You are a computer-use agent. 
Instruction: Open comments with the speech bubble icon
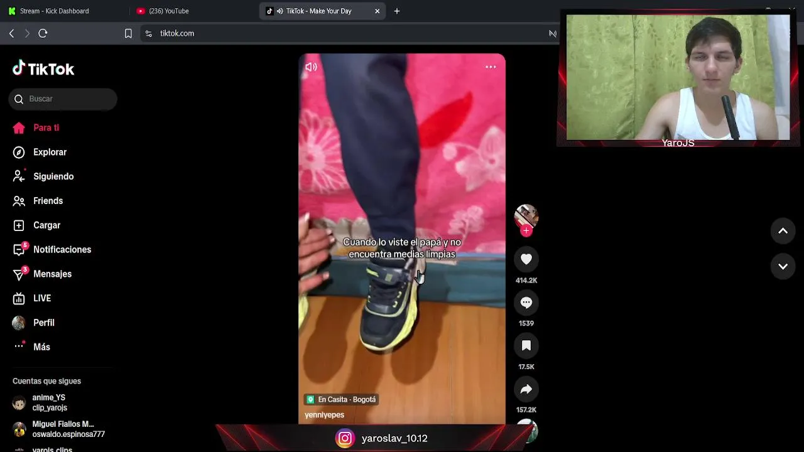click(526, 303)
